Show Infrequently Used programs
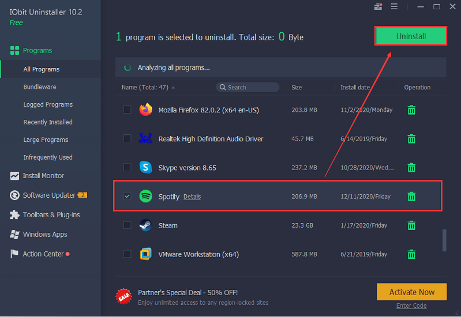 tap(48, 157)
